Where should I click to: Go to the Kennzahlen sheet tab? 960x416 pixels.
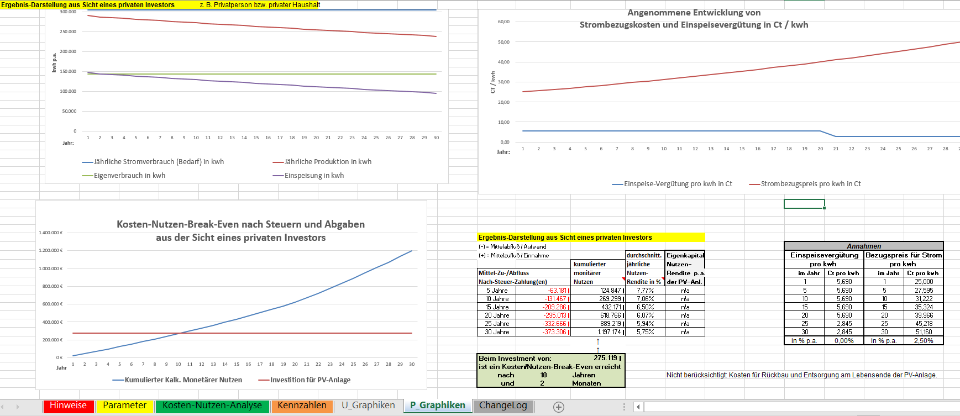coord(302,406)
